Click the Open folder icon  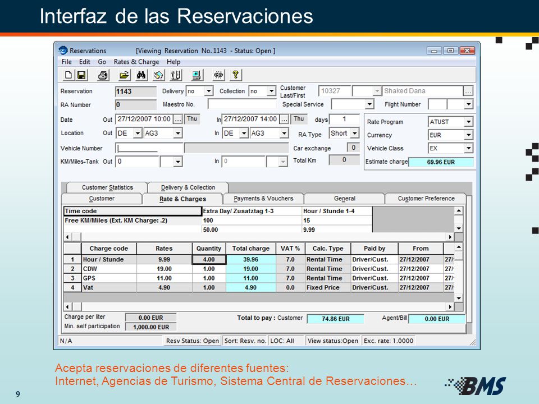point(124,75)
